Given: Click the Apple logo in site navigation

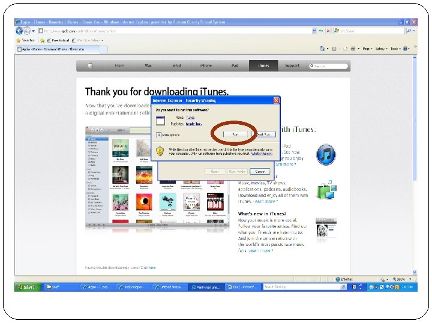Looking at the screenshot, I should [90, 65].
